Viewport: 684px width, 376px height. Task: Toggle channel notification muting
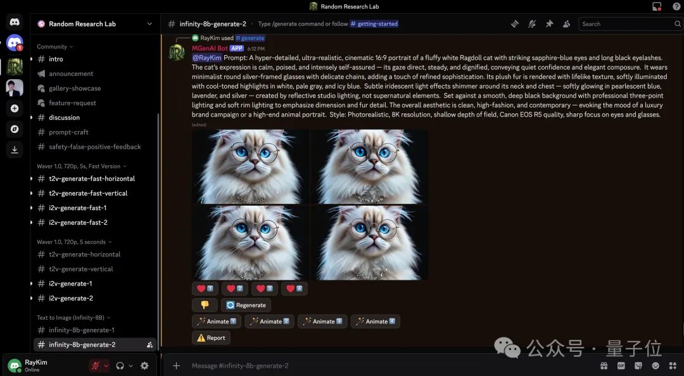coord(532,23)
